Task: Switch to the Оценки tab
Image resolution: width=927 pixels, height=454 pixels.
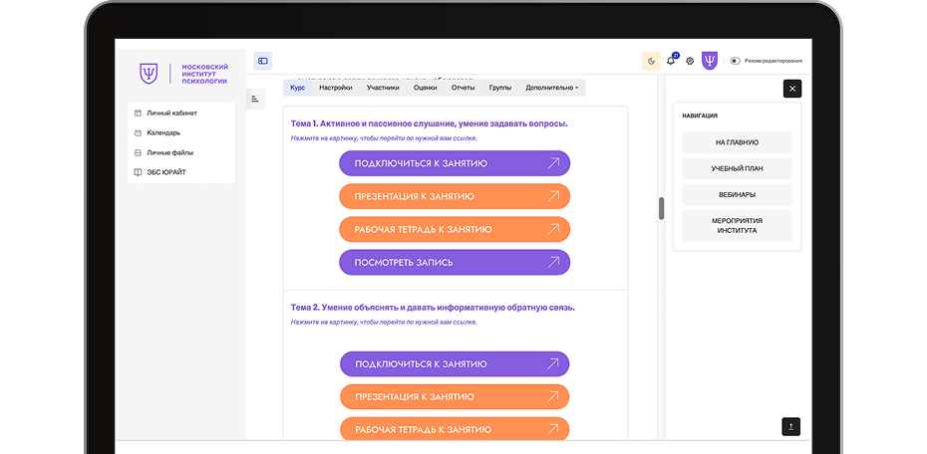Action: pyautogui.click(x=425, y=88)
